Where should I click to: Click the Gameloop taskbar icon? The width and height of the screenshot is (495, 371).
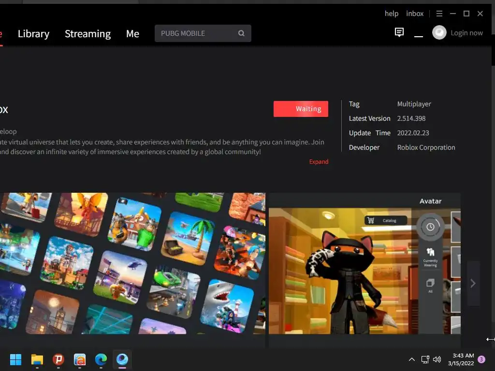click(122, 359)
